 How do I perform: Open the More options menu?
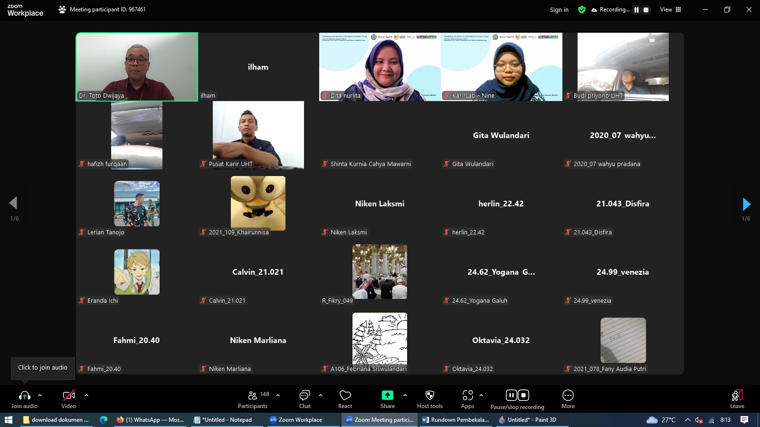pyautogui.click(x=568, y=396)
